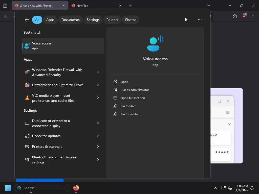Open Voice access best match result
This screenshot has height=194, width=259.
[x=63, y=46]
